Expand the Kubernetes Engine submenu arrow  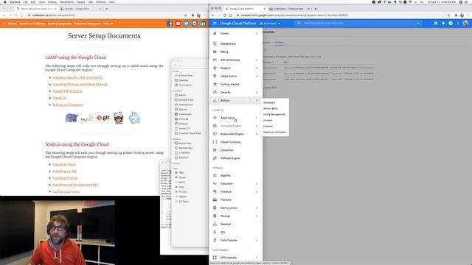pos(257,134)
